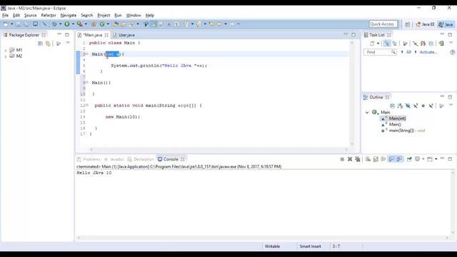Click the New Java Package icon
Screen dimensions: 457x257
click(x=94, y=24)
